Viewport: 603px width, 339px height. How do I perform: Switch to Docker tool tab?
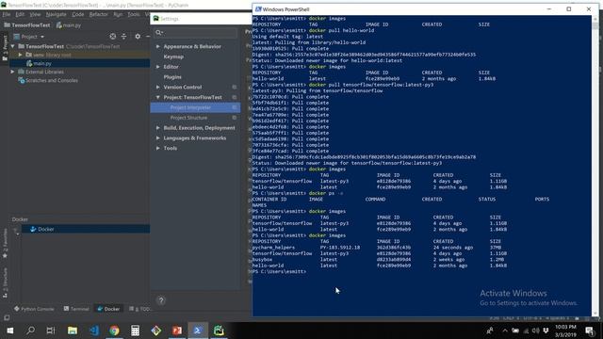[108, 309]
